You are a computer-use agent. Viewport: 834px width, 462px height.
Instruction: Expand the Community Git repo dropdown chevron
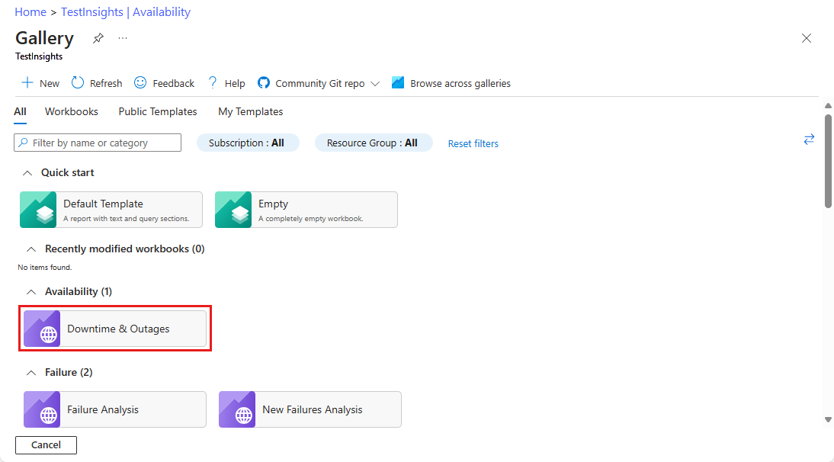tap(375, 84)
